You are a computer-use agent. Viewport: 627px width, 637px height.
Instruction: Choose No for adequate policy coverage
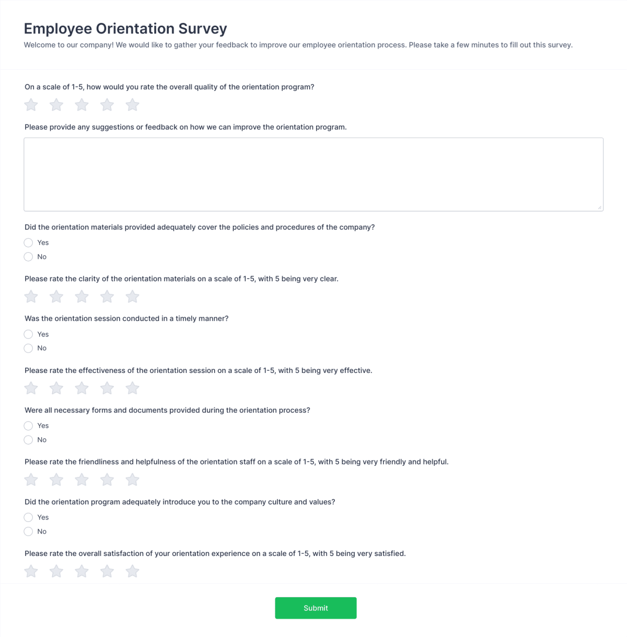coord(28,256)
